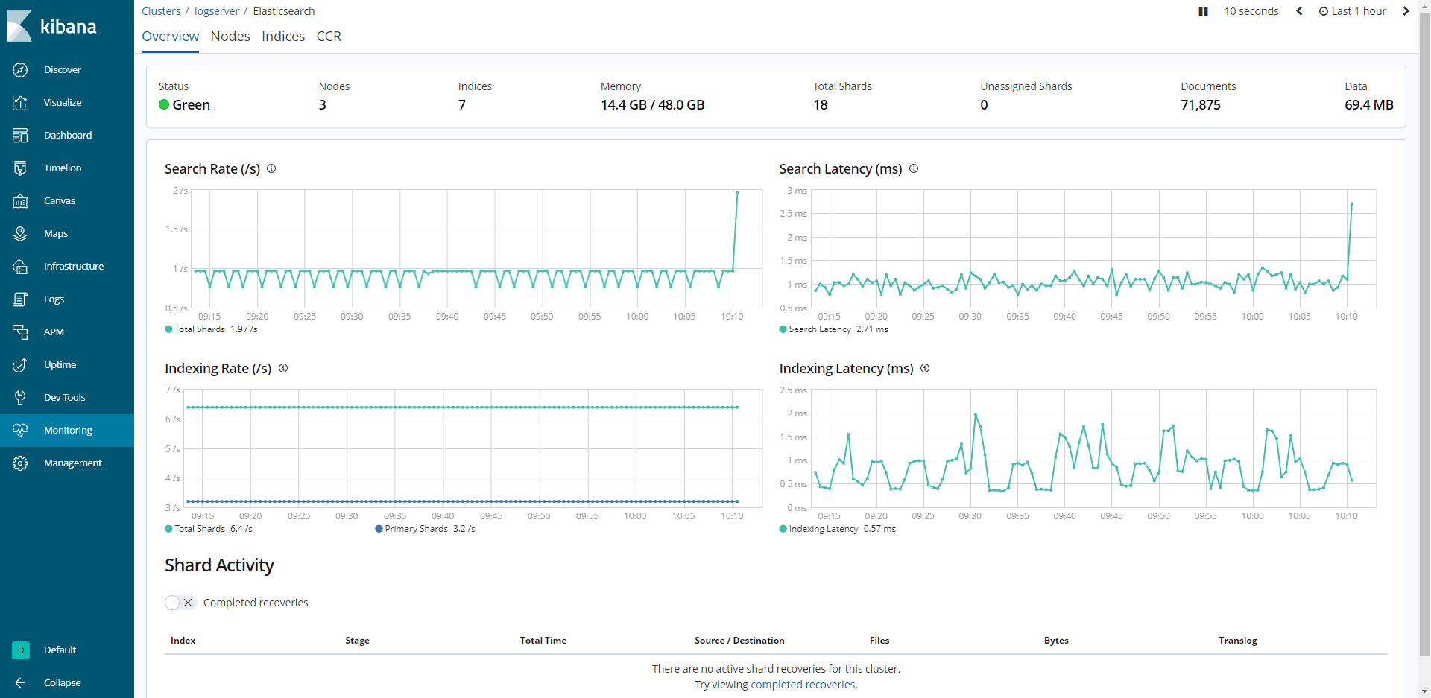Click the Elasticsearch breadcrumb text
The width and height of the screenshot is (1431, 698).
284,11
